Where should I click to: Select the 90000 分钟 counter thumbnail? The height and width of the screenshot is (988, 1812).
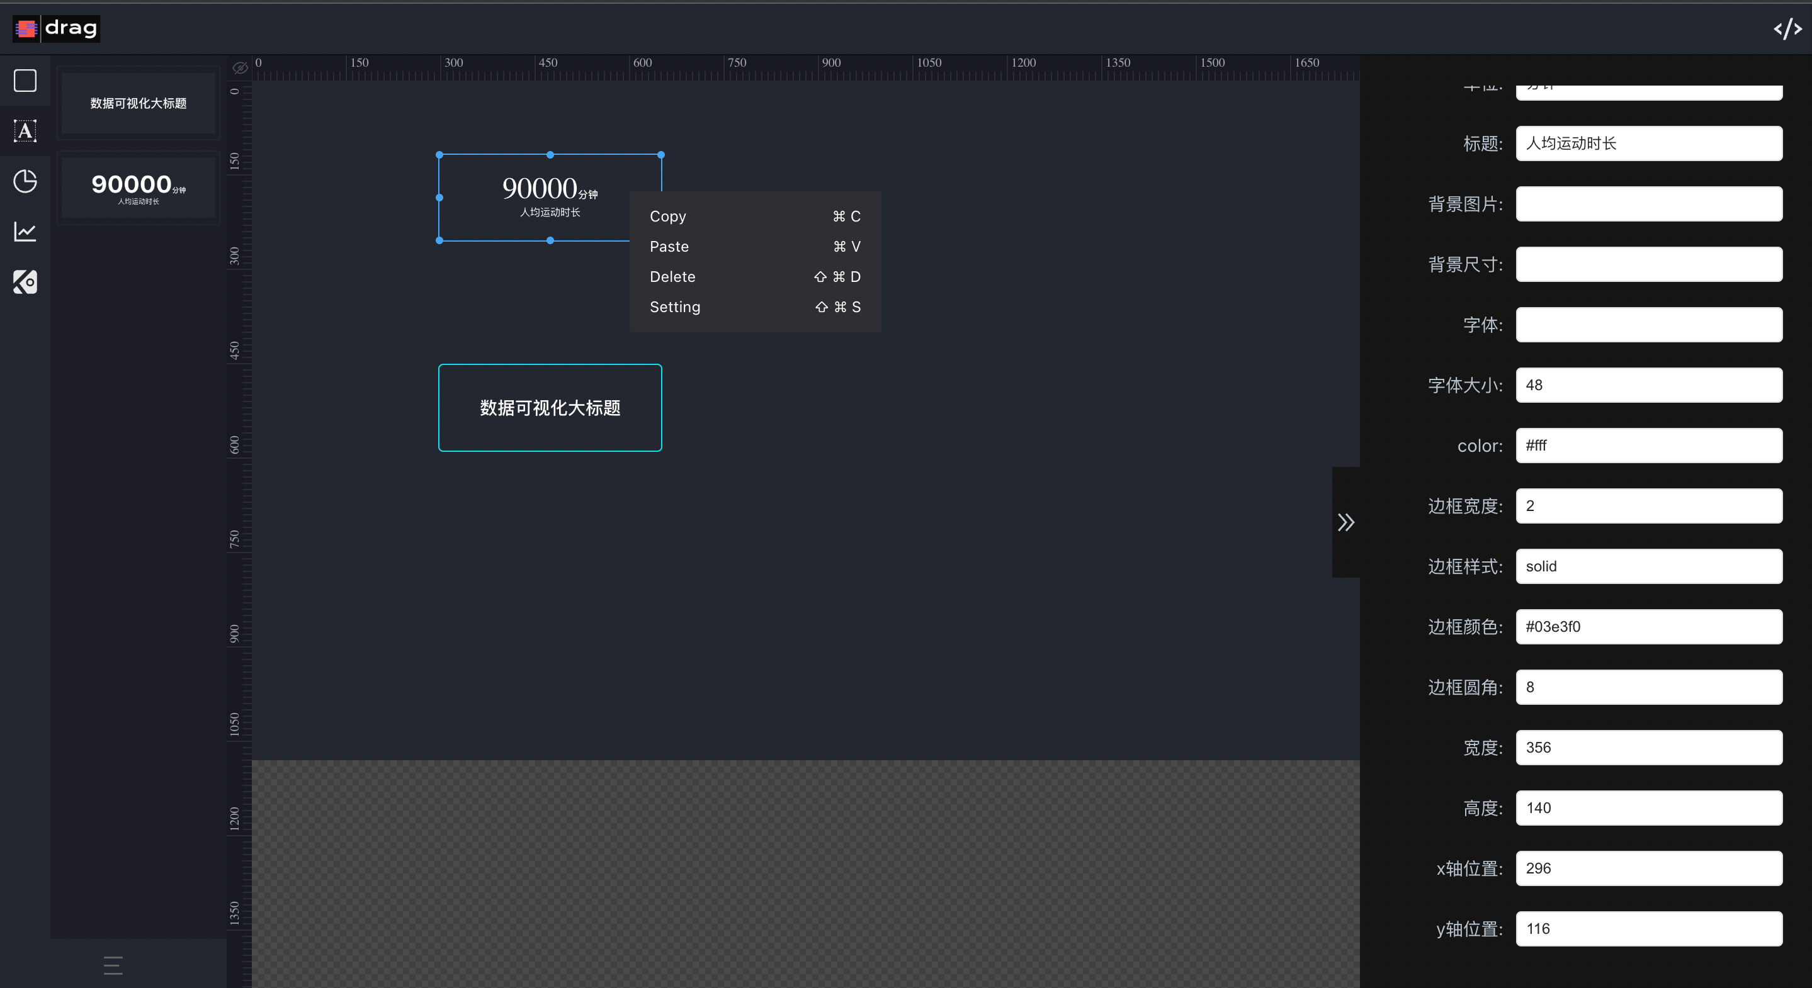coord(139,188)
